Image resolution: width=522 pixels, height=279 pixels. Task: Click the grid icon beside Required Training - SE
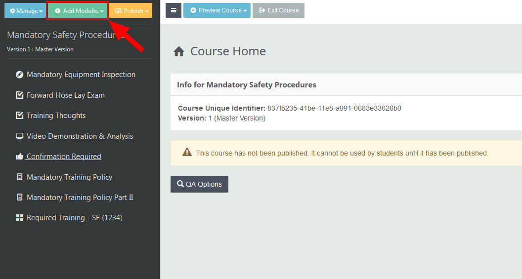click(x=19, y=218)
